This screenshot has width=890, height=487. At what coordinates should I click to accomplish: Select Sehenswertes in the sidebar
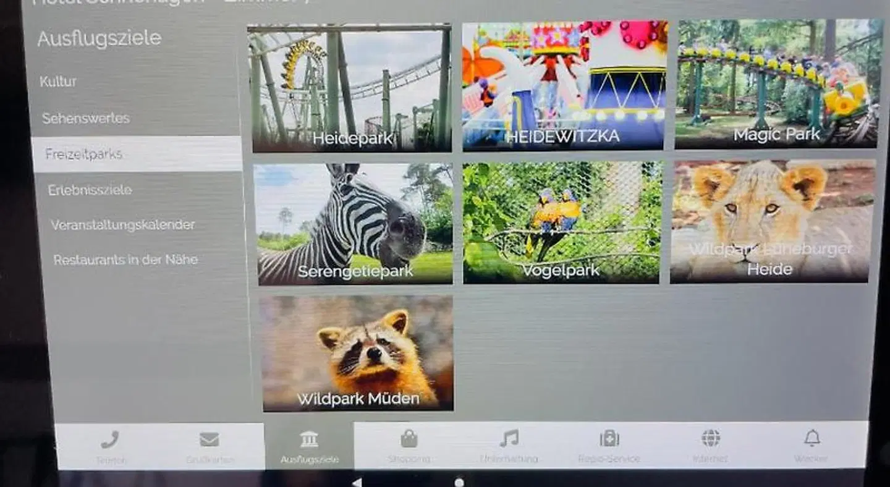click(x=86, y=118)
